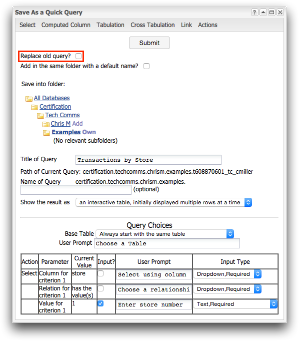Open the Show the result as dropdown
299x341 pixels.
point(163,202)
